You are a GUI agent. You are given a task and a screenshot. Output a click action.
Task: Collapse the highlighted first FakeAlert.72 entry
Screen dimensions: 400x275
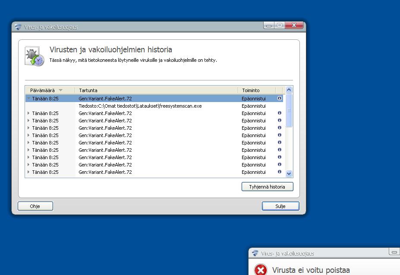pos(29,99)
